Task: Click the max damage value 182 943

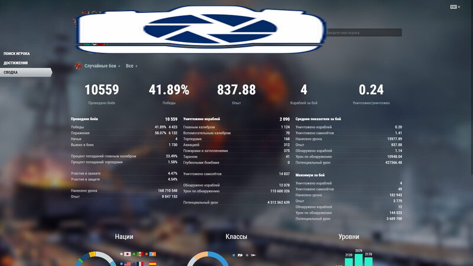Action: pos(396,195)
